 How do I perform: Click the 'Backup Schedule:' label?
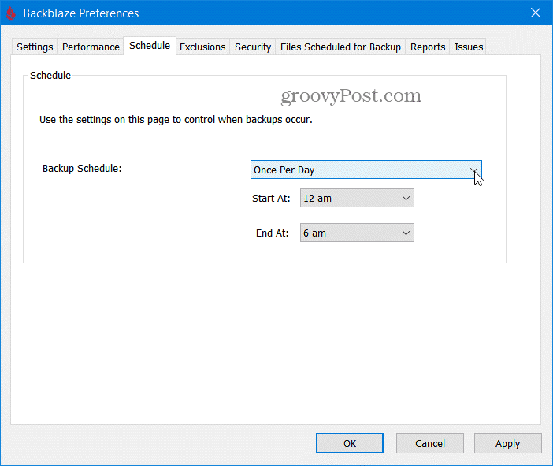point(82,169)
